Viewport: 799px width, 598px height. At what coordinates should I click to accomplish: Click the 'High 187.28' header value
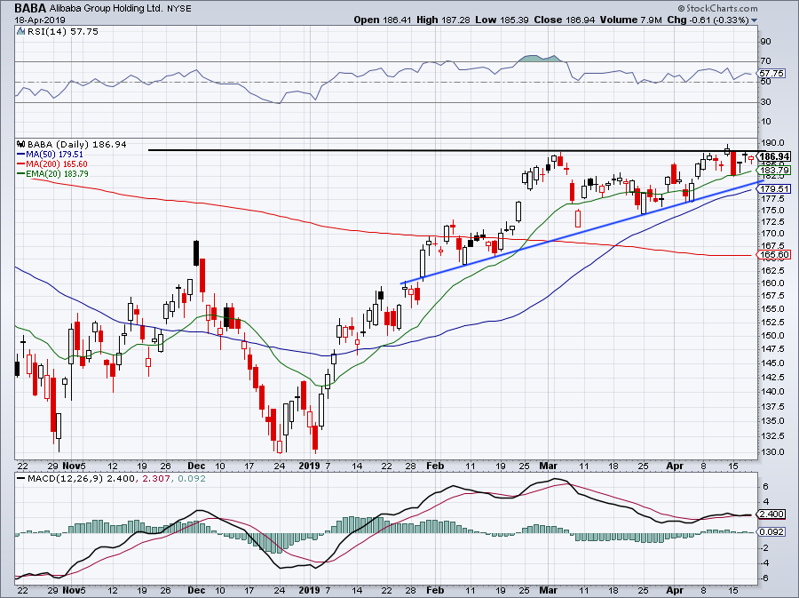pos(443,20)
